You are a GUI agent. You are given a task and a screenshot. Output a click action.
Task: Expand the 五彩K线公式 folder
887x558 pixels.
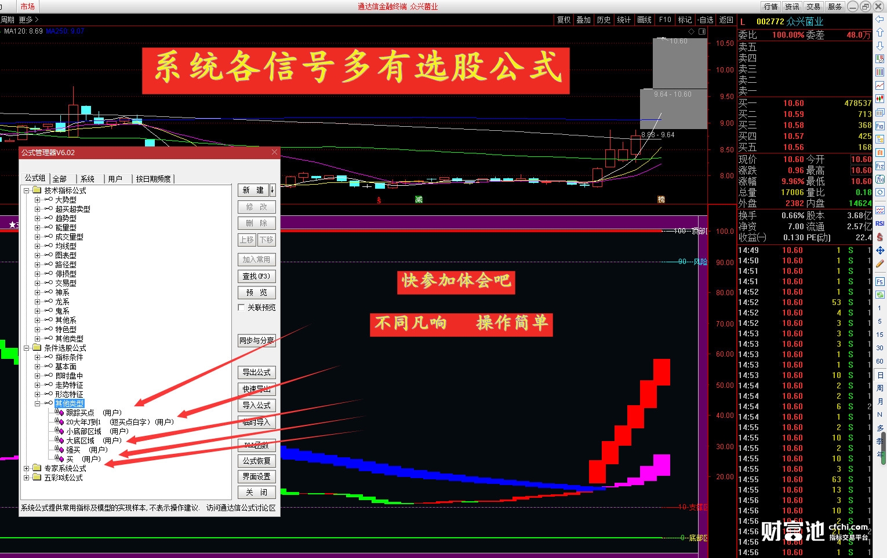pyautogui.click(x=26, y=478)
